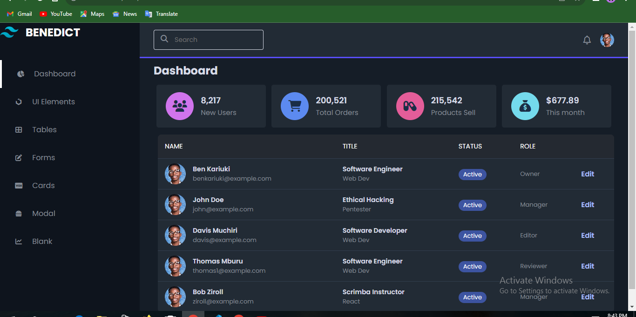Viewport: 636px width, 317px height.
Task: Click the notification bell icon
Action: 587,40
